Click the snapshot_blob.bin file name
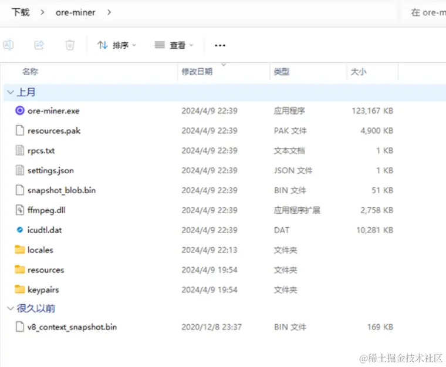 (62, 190)
